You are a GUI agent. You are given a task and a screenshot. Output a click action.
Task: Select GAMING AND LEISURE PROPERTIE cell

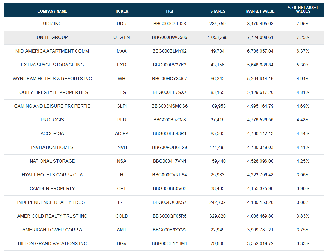click(52, 106)
